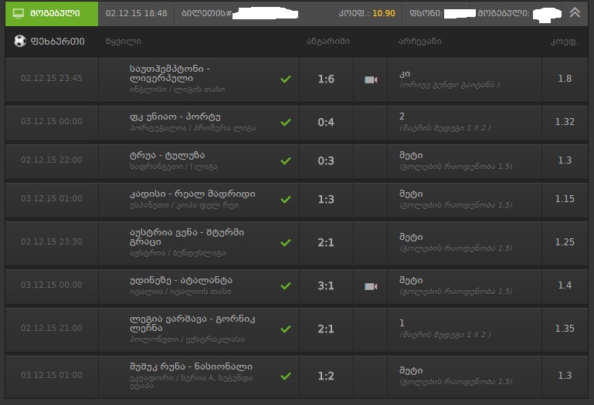Viewport: 594px width, 405px height.
Task: Open video icon for უდინეზე - ატალანტა match
Action: (371, 286)
